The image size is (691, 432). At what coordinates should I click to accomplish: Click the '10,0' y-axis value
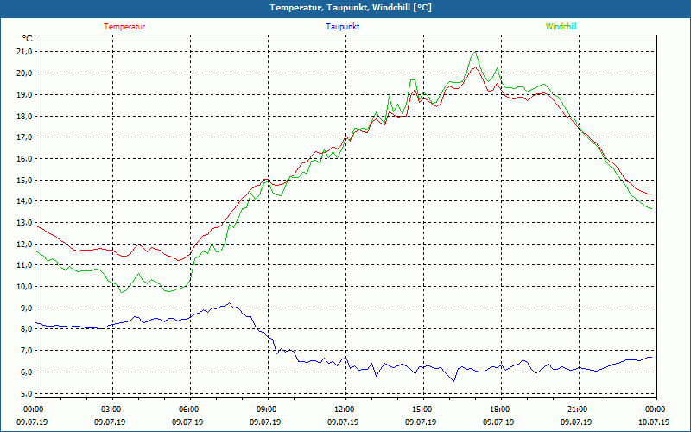25,287
